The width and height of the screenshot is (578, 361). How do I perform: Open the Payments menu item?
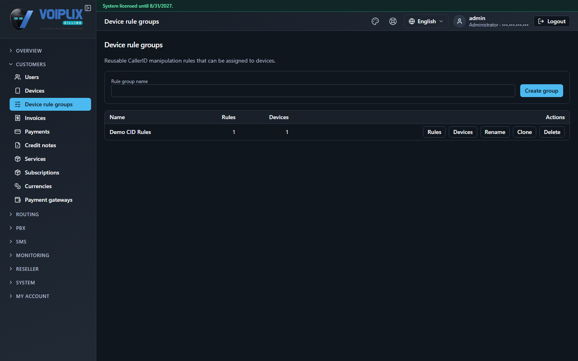(50, 132)
